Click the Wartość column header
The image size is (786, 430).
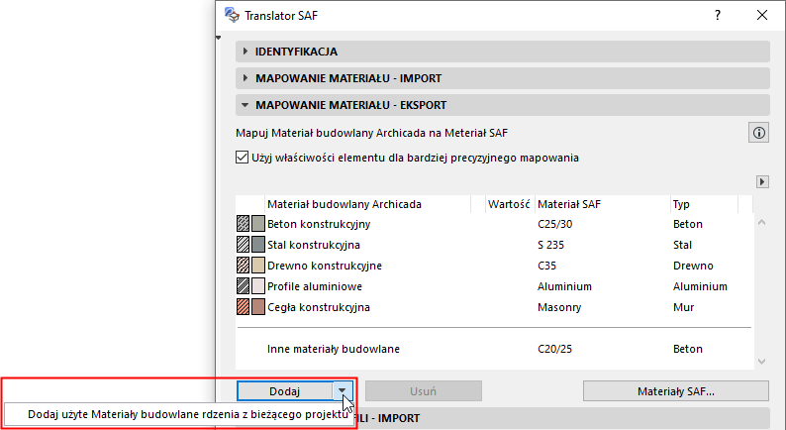(510, 204)
